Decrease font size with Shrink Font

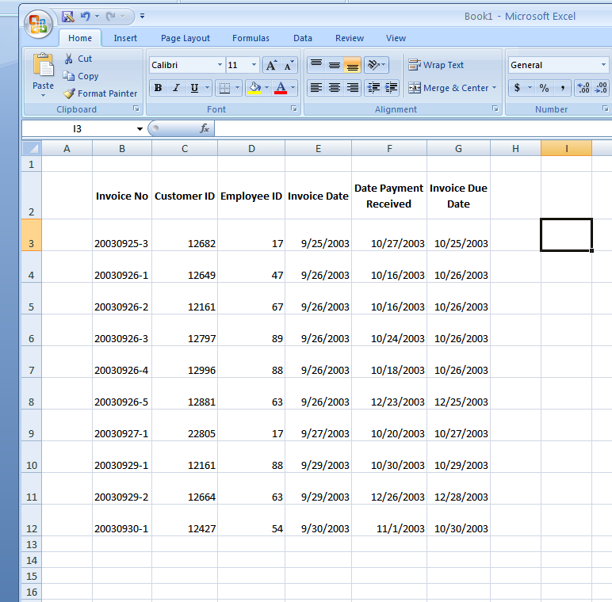click(x=289, y=65)
